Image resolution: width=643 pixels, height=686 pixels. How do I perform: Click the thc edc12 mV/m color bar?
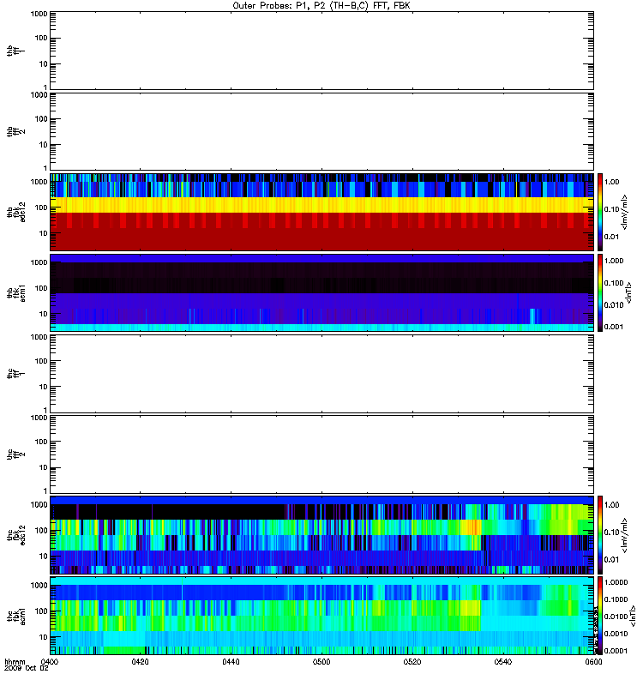pos(602,534)
